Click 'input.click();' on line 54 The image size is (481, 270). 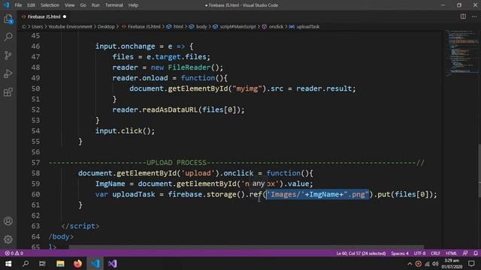tap(126, 131)
